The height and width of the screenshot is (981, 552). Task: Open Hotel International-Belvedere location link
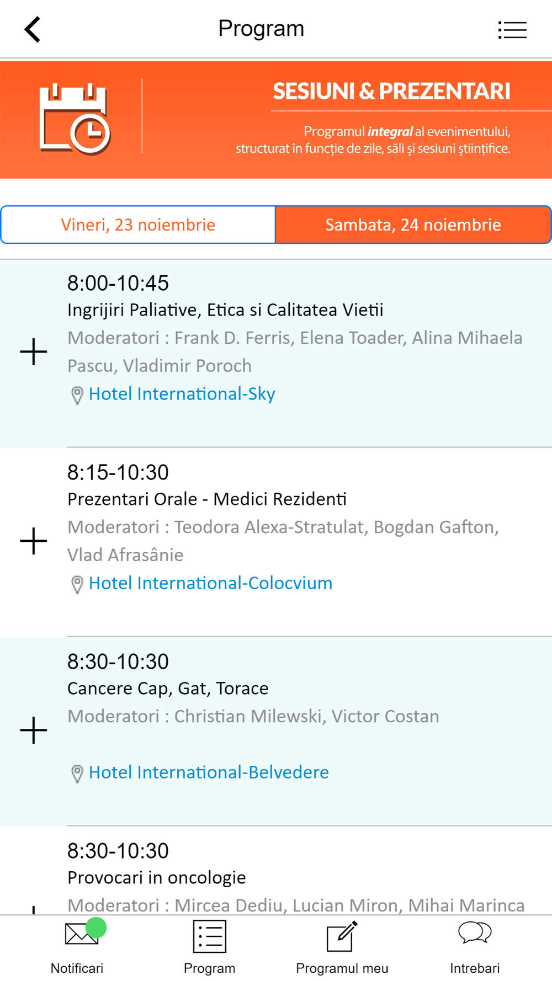pyautogui.click(x=209, y=772)
